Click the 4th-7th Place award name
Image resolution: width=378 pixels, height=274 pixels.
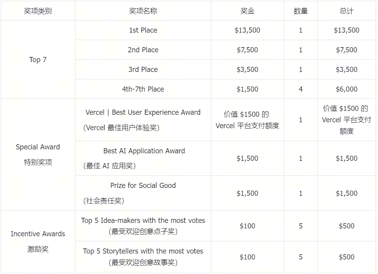[x=143, y=89]
